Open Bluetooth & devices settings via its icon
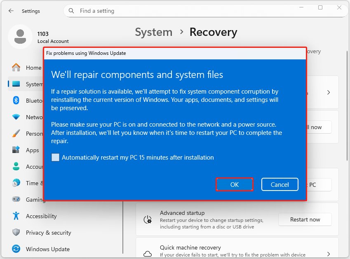The height and width of the screenshot is (259, 350). pos(16,100)
